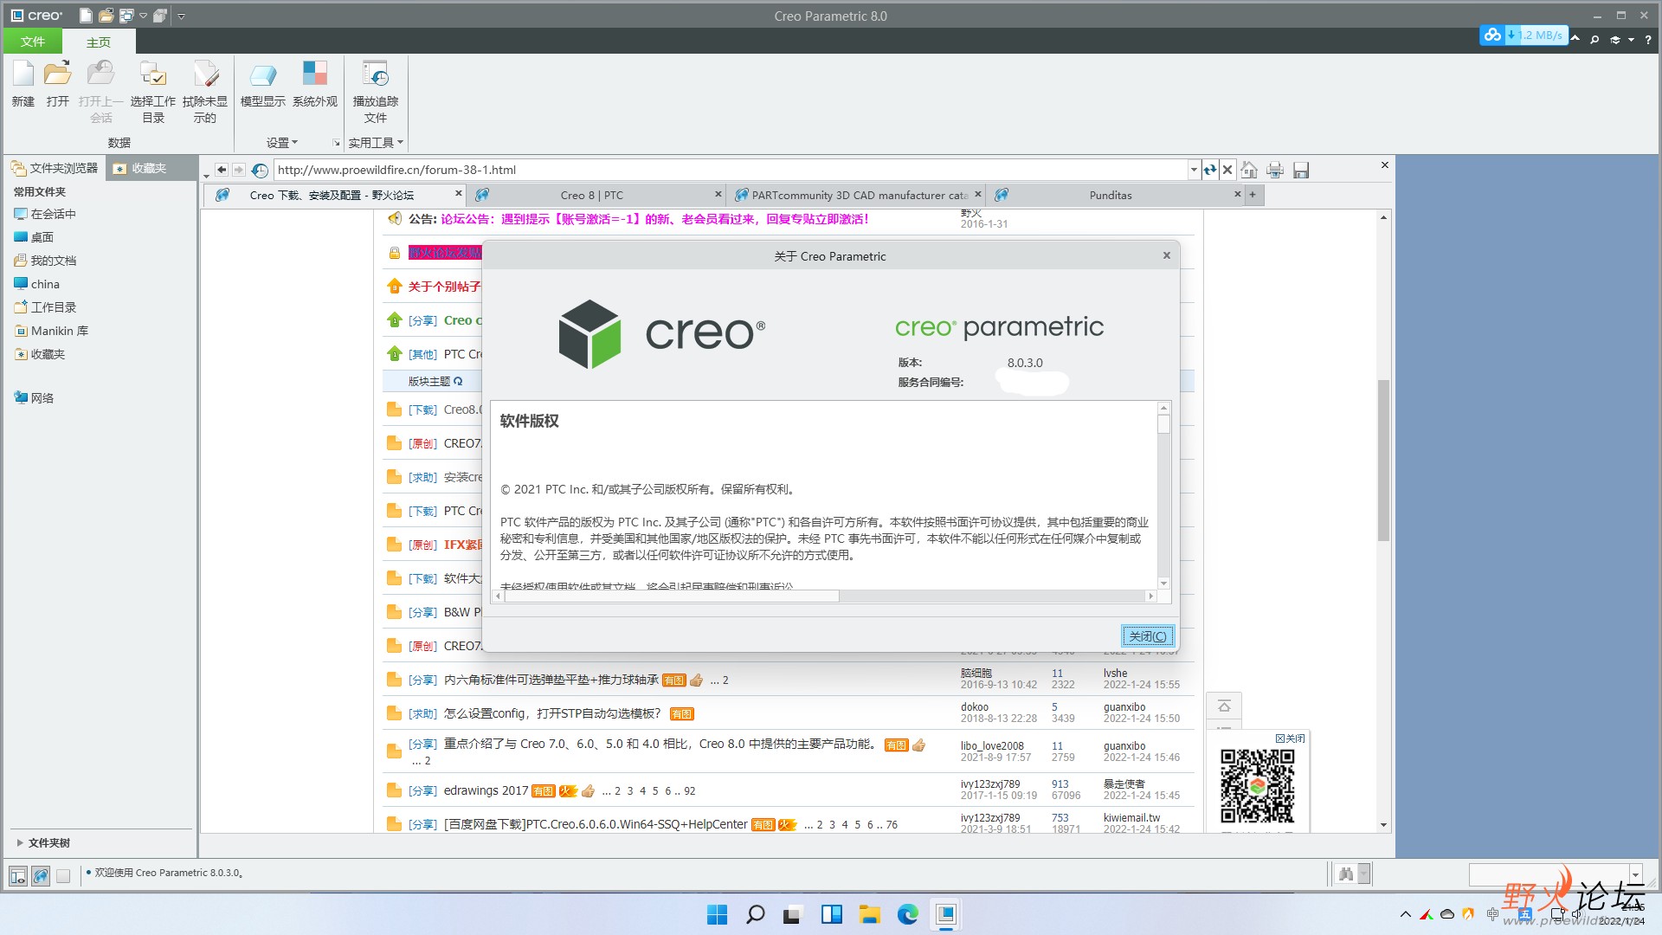1662x935 pixels.
Task: Go back in embedded browser
Action: [x=222, y=170]
